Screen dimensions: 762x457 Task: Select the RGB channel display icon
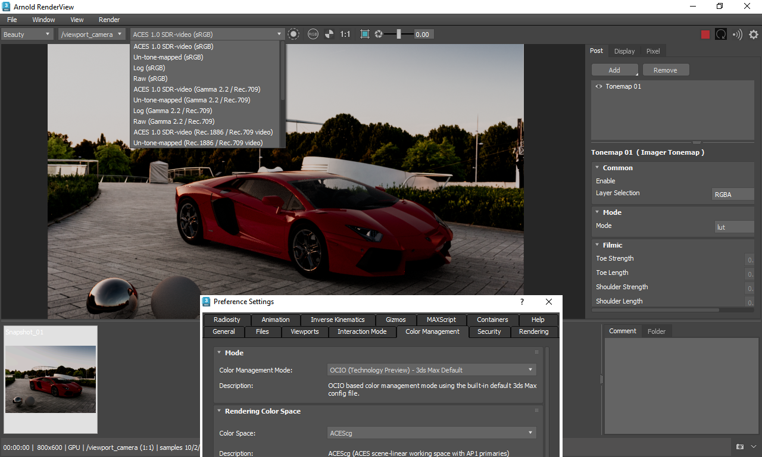[x=313, y=34]
